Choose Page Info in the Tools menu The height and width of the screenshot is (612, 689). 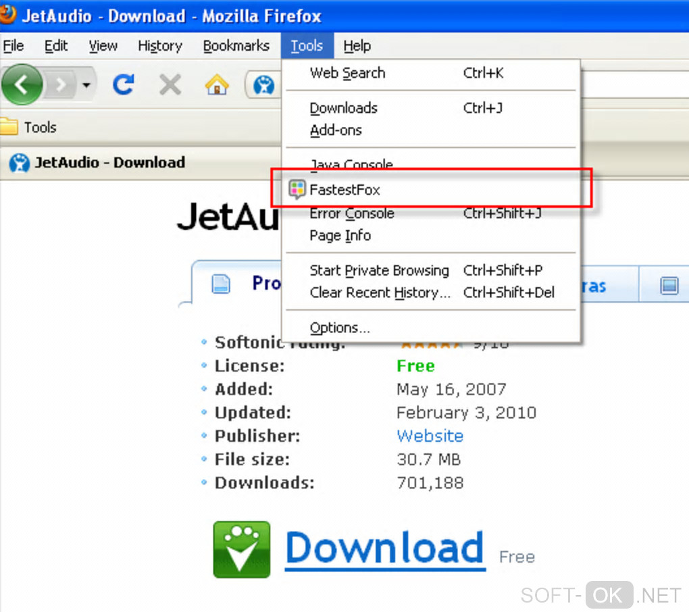click(431, 236)
